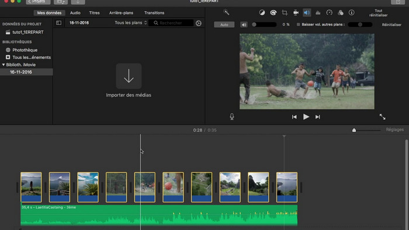Select the third clip with palm plant
The height and width of the screenshot is (230, 409).
[x=88, y=187]
